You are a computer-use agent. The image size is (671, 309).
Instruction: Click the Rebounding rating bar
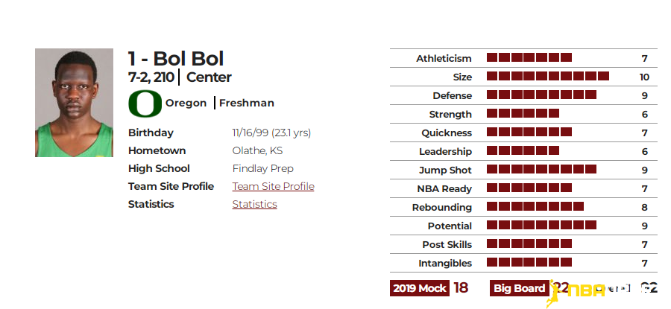[x=535, y=206]
